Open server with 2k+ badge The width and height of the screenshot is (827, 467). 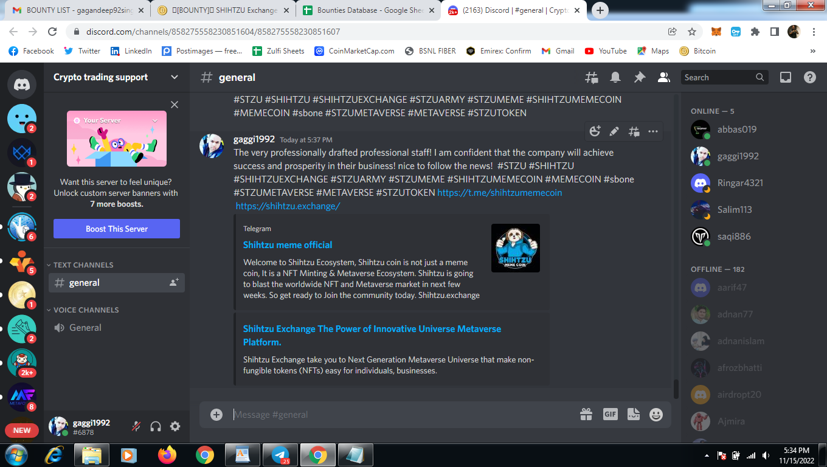coord(22,363)
